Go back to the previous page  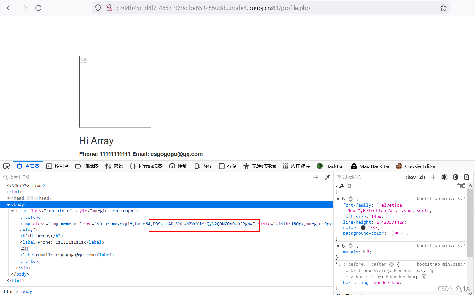(x=10, y=8)
